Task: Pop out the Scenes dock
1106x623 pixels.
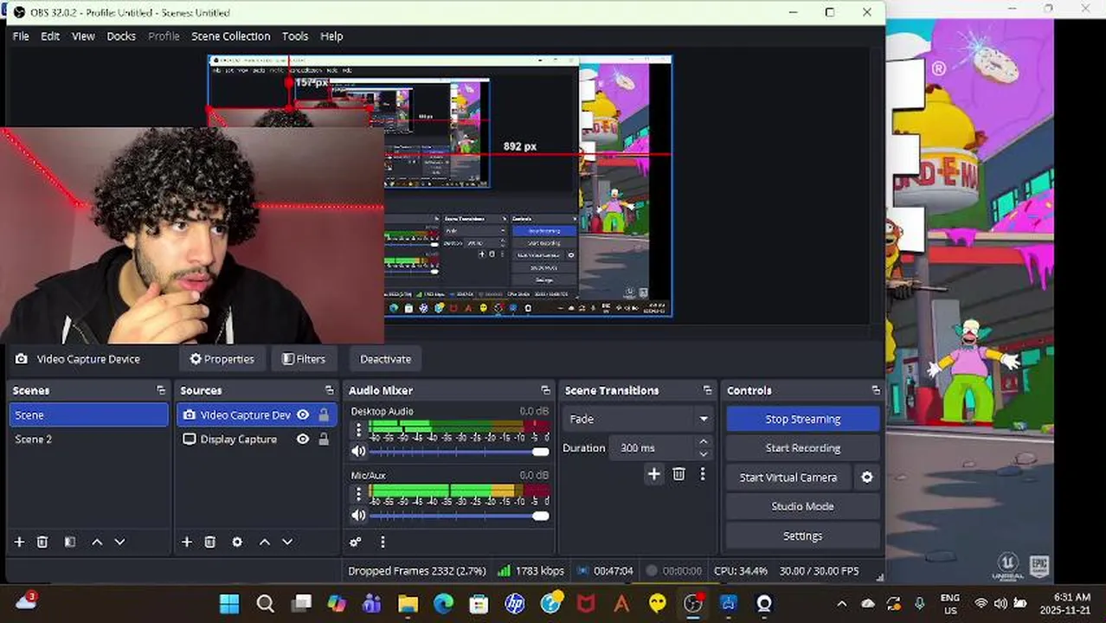Action: pos(160,390)
